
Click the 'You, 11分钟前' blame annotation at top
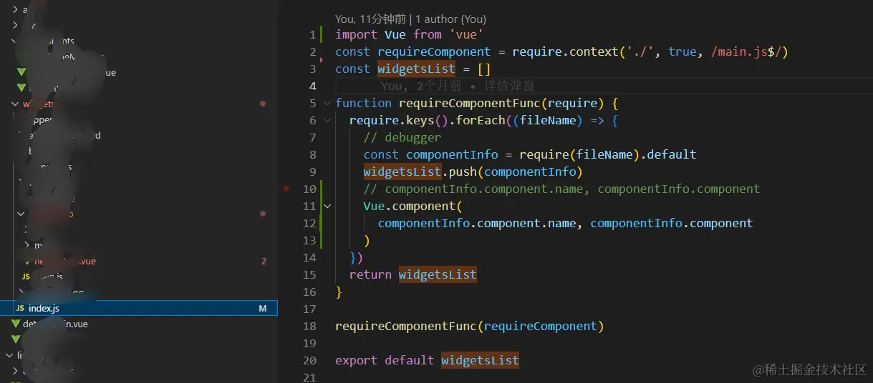[x=370, y=19]
